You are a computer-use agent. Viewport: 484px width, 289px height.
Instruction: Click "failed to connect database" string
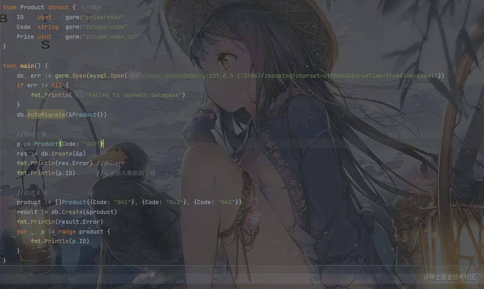(x=133, y=95)
